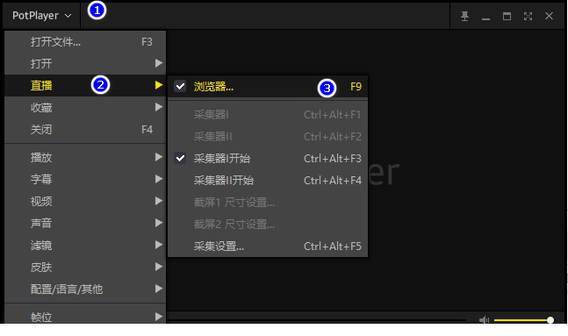Image resolution: width=568 pixels, height=336 pixels.
Task: Adjust the yellow volume slider
Action: (x=523, y=320)
